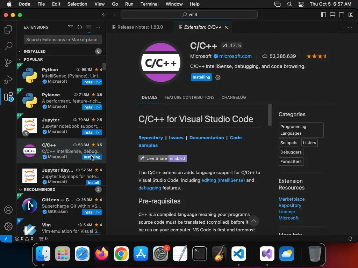The height and width of the screenshot is (268, 358).
Task: Collapse the Installed extensions section
Action: coord(20,51)
